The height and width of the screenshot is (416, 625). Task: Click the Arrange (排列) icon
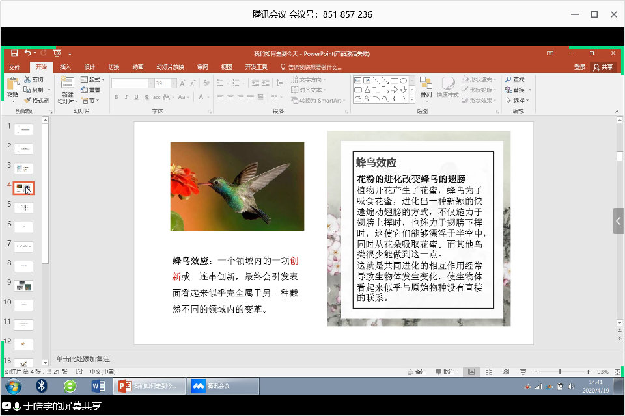point(426,84)
